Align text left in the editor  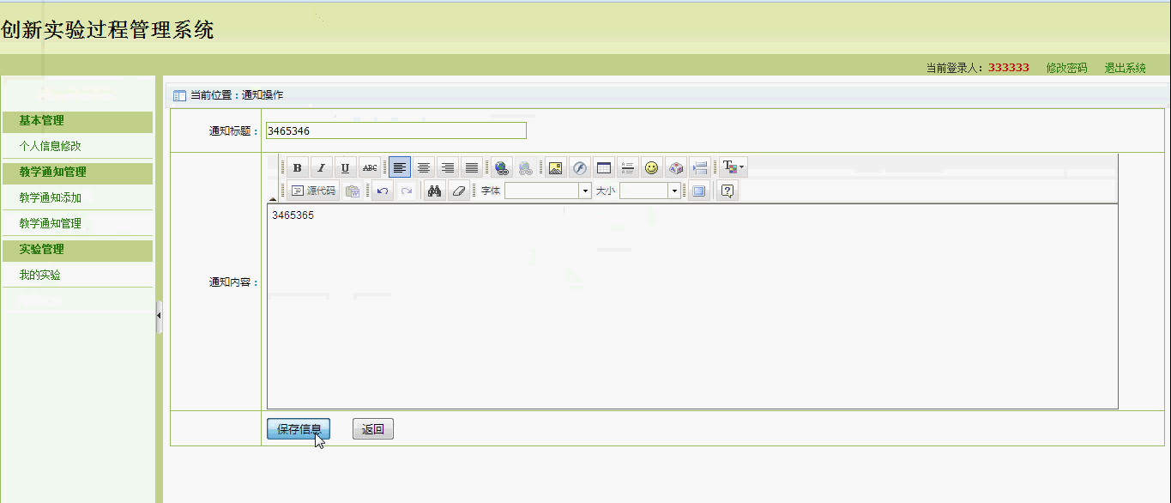(400, 168)
